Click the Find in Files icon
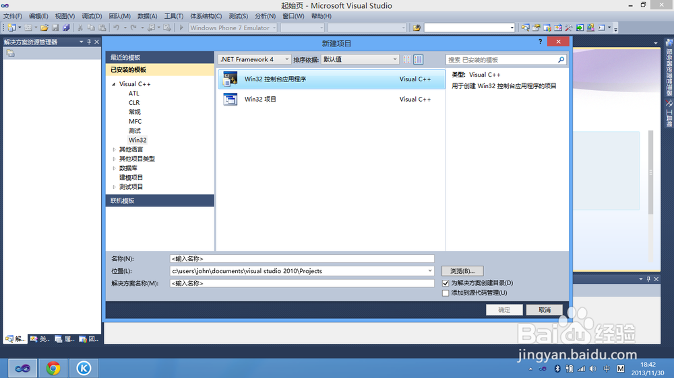674x378 pixels. point(417,28)
